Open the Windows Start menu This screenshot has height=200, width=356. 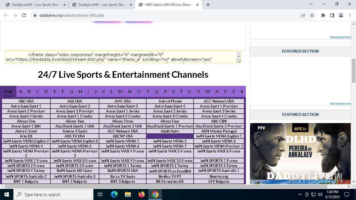coord(7,194)
